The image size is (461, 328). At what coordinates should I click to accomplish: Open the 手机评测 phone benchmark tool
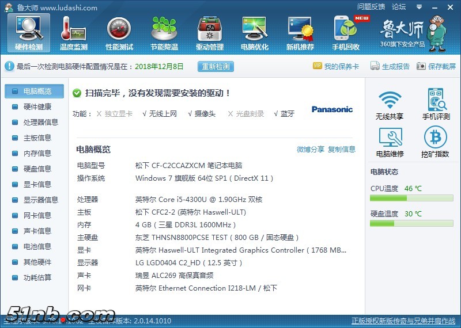[x=436, y=105]
